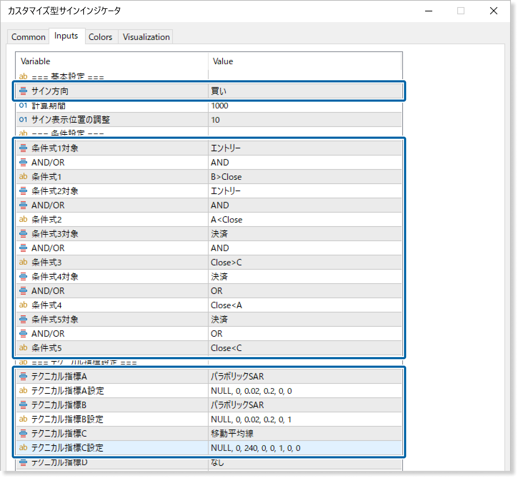Click the enum icon next to サイン方向
Viewport: 518px width, 478px height.
[23, 91]
